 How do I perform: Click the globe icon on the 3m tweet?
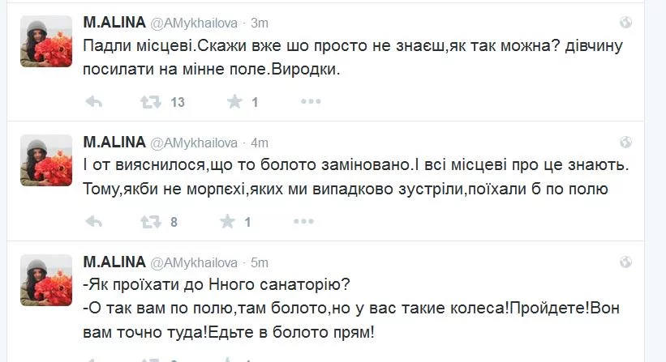tap(625, 23)
